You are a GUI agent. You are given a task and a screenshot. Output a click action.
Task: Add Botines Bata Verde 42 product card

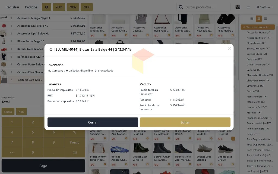coord(141,155)
